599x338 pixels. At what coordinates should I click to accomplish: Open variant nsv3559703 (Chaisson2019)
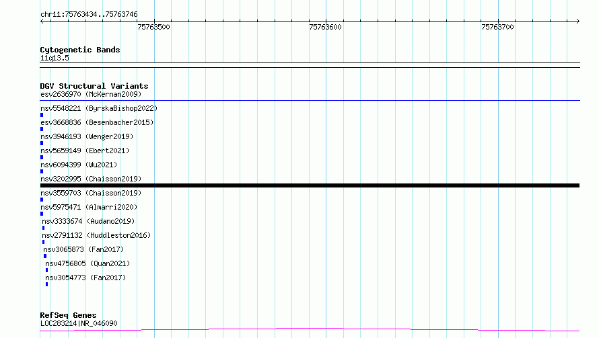[91, 193]
